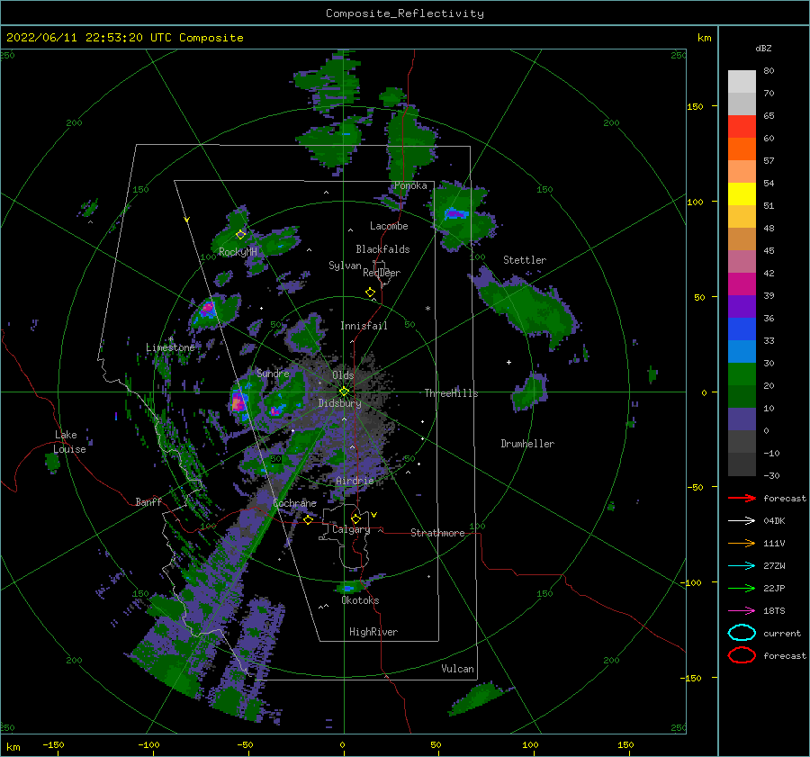Viewport: 810px width, 757px height.
Task: Select the dark orange 60–57 dBZ swatch
Action: [x=742, y=149]
